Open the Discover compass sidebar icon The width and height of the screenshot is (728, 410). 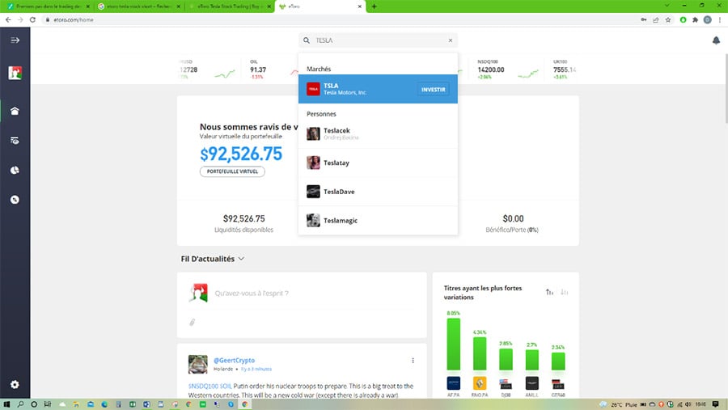(15, 200)
